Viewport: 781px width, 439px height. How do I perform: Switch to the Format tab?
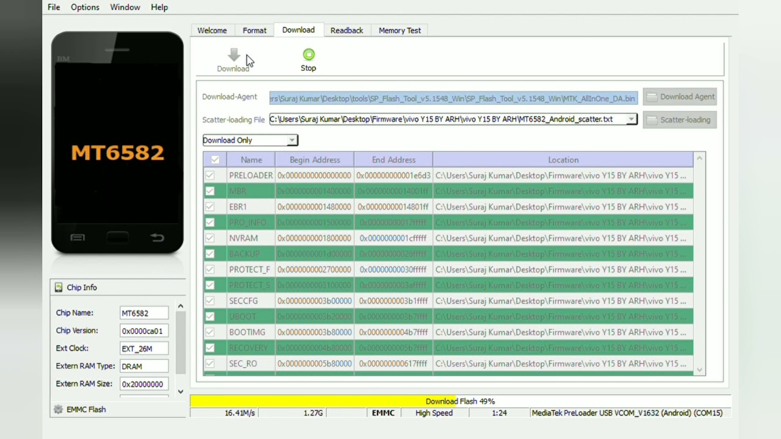[x=254, y=30]
